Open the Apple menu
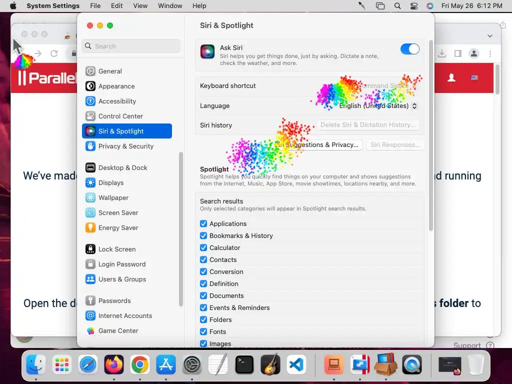This screenshot has height=384, width=512. (x=13, y=6)
